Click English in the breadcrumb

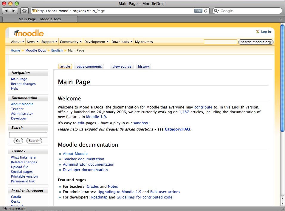tap(57, 50)
